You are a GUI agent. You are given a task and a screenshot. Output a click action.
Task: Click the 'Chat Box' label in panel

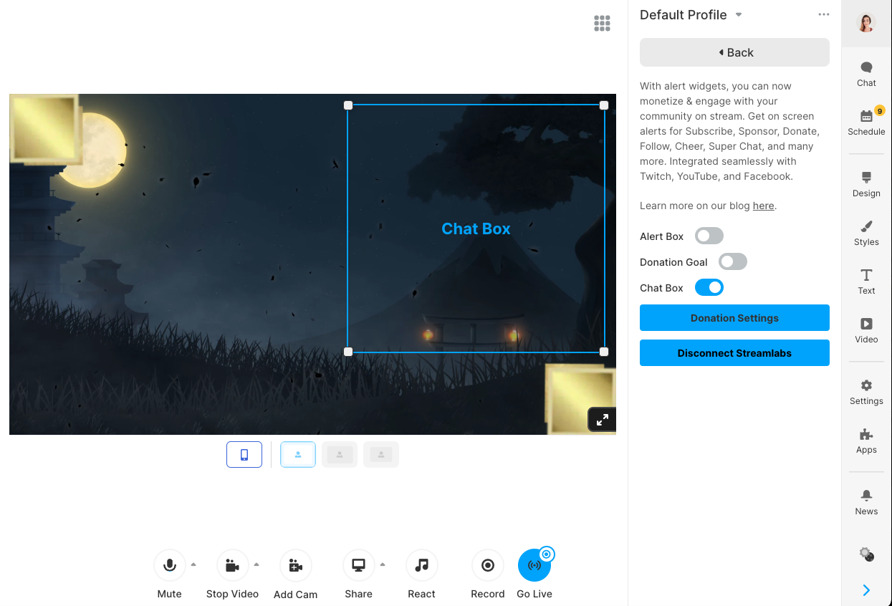[661, 288]
